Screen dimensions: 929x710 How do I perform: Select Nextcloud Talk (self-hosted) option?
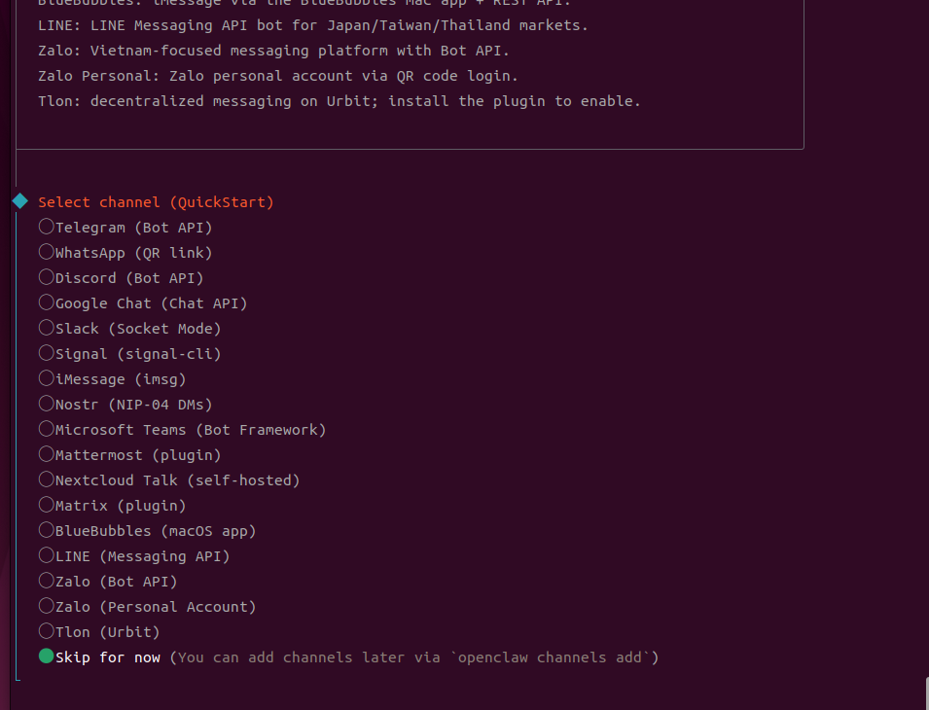point(47,479)
